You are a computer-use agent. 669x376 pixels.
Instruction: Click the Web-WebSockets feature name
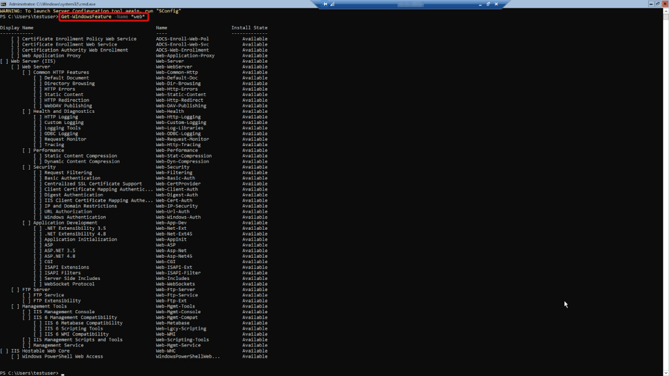coord(175,284)
